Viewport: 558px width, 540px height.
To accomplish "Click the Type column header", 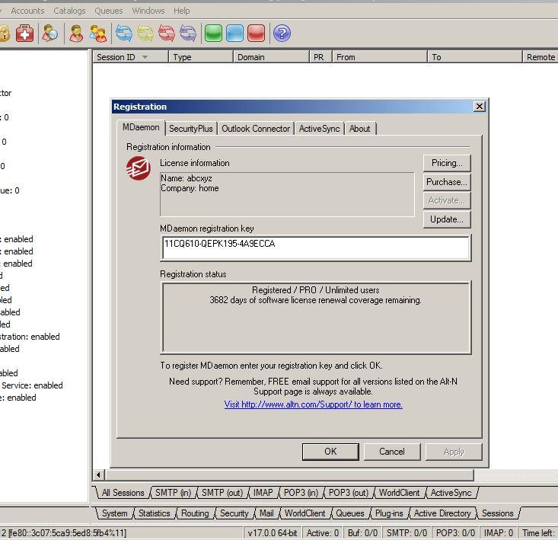I will (x=201, y=57).
